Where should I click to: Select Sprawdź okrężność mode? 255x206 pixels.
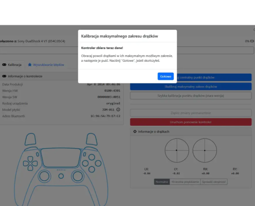214,182
